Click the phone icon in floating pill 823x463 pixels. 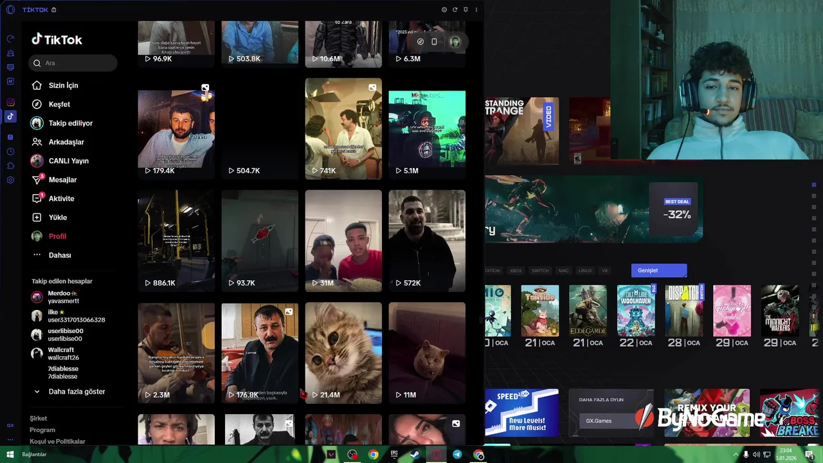pyautogui.click(x=434, y=42)
